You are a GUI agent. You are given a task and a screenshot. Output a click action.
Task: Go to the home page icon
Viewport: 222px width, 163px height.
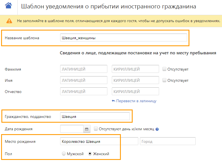[x=8, y=6]
